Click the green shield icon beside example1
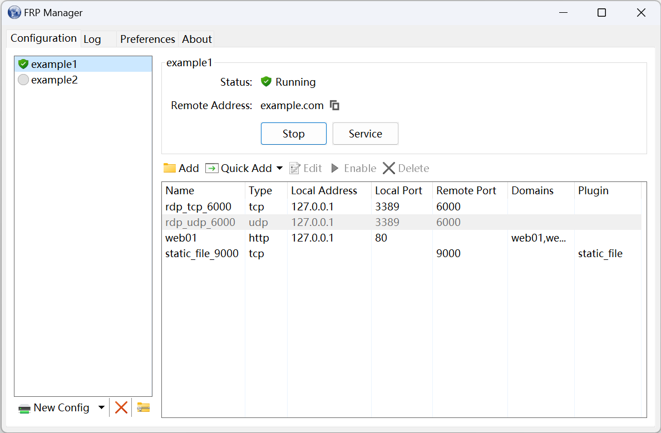 click(x=23, y=64)
